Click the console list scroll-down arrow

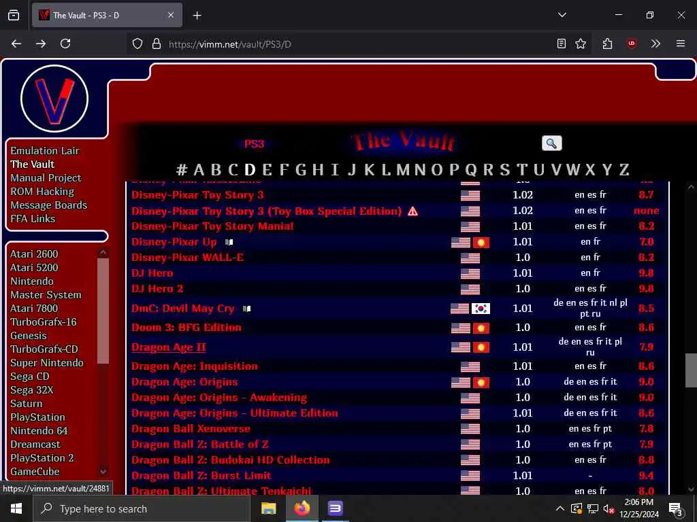103,472
